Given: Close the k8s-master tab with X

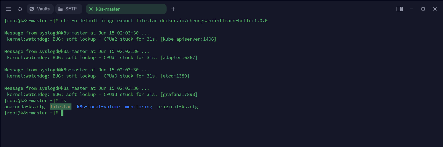Looking at the screenshot, I should tap(91, 9).
